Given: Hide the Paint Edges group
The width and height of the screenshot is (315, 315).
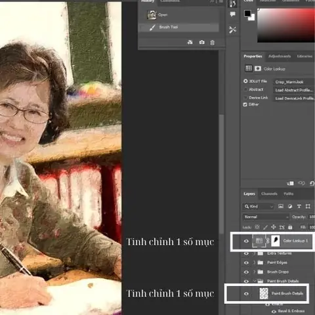Looking at the screenshot, I should (246, 262).
